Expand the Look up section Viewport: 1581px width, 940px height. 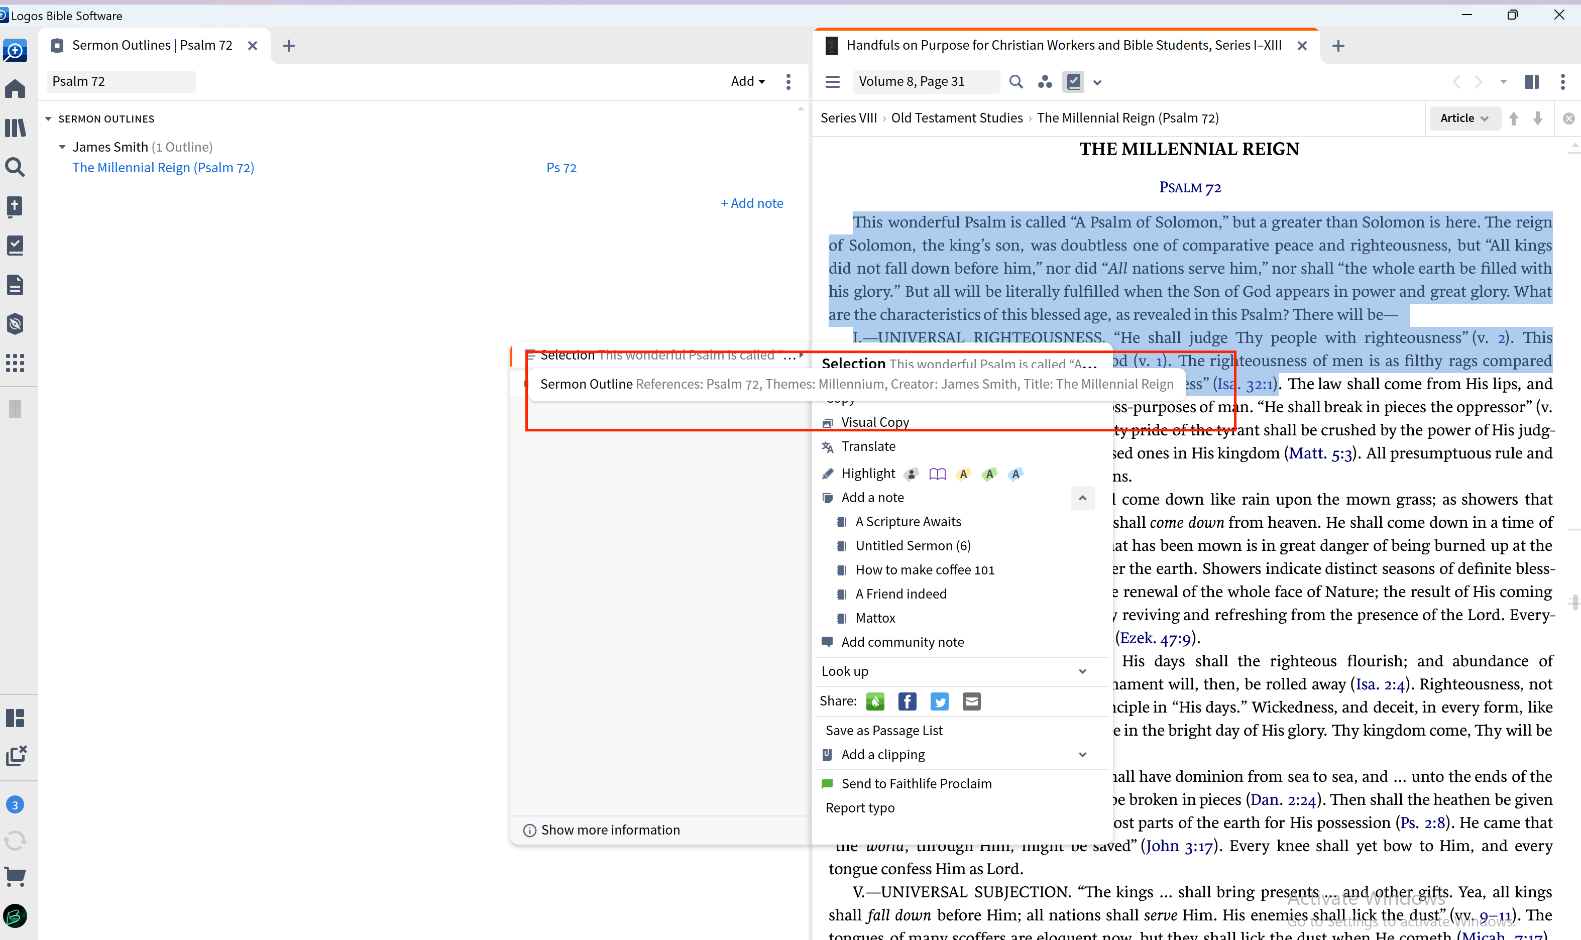coord(1082,671)
